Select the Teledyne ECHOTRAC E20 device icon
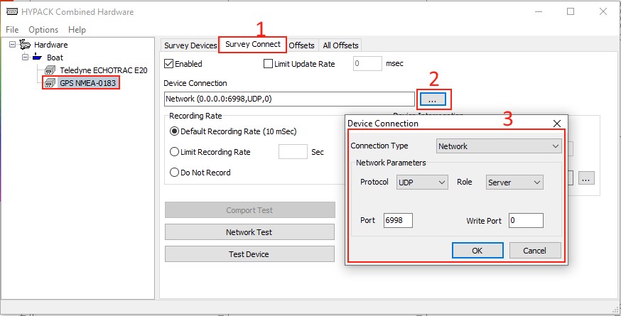Viewport: 621px width, 316px height. coord(50,70)
